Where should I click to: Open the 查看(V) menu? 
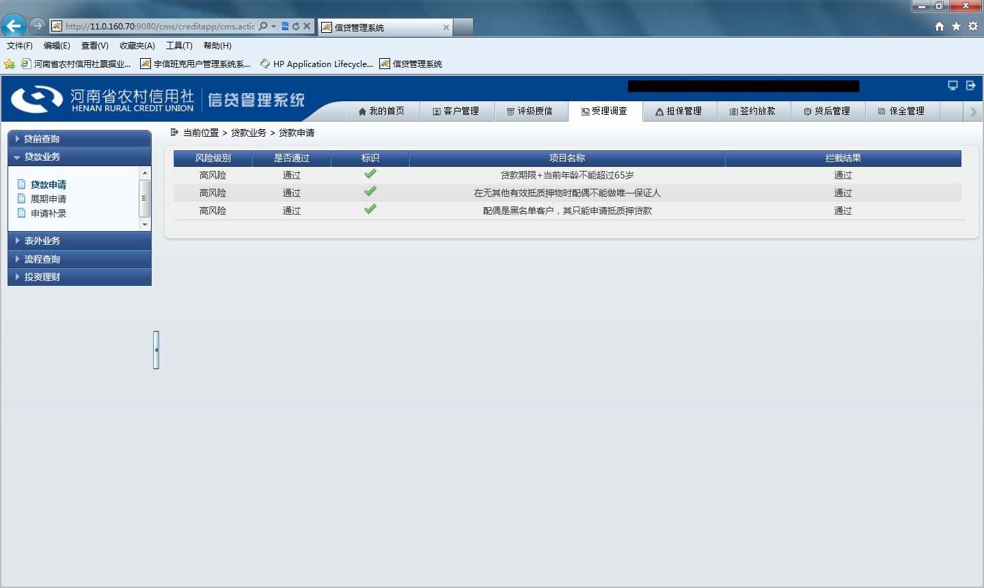pyautogui.click(x=95, y=46)
